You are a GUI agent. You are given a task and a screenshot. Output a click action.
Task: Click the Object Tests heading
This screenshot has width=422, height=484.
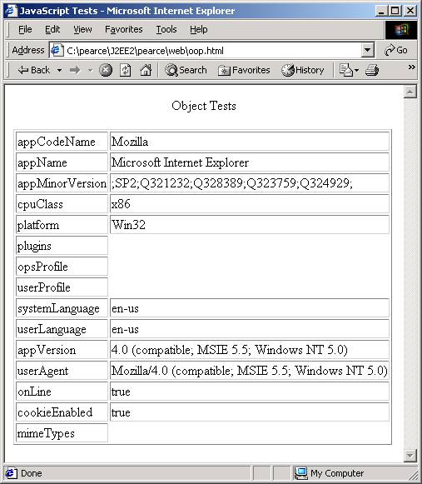click(204, 106)
